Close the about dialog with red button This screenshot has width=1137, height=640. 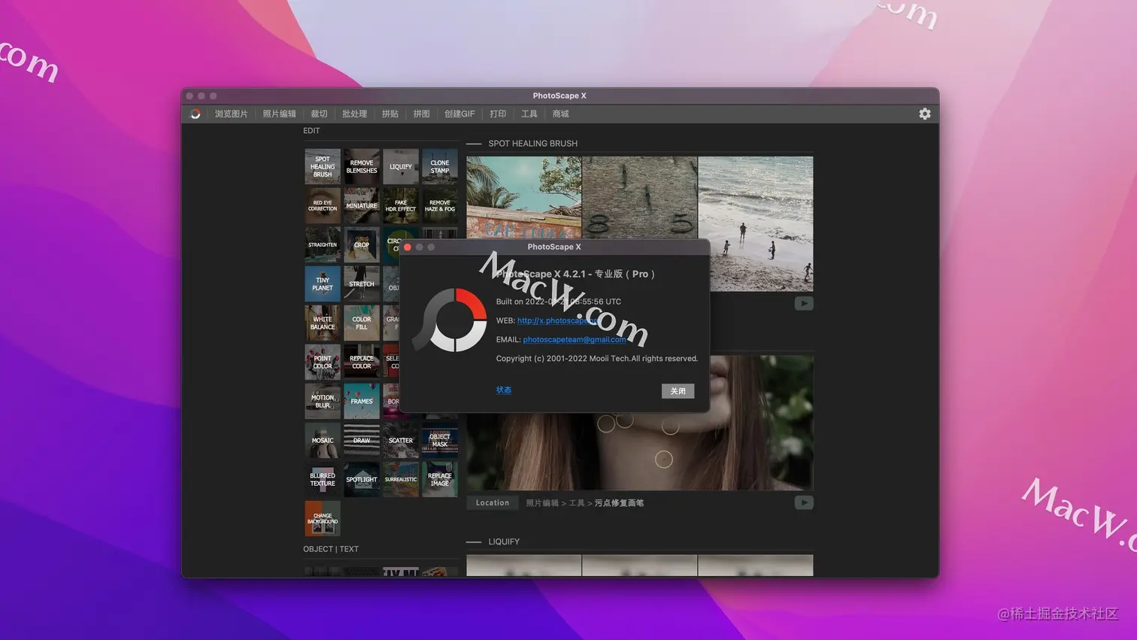coord(408,247)
